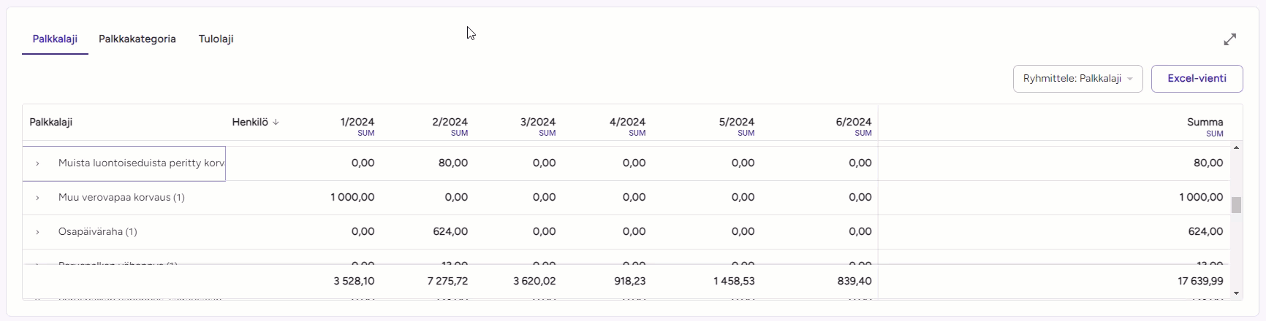Click the Summa column header
Image resolution: width=1266 pixels, height=321 pixels.
(1205, 123)
